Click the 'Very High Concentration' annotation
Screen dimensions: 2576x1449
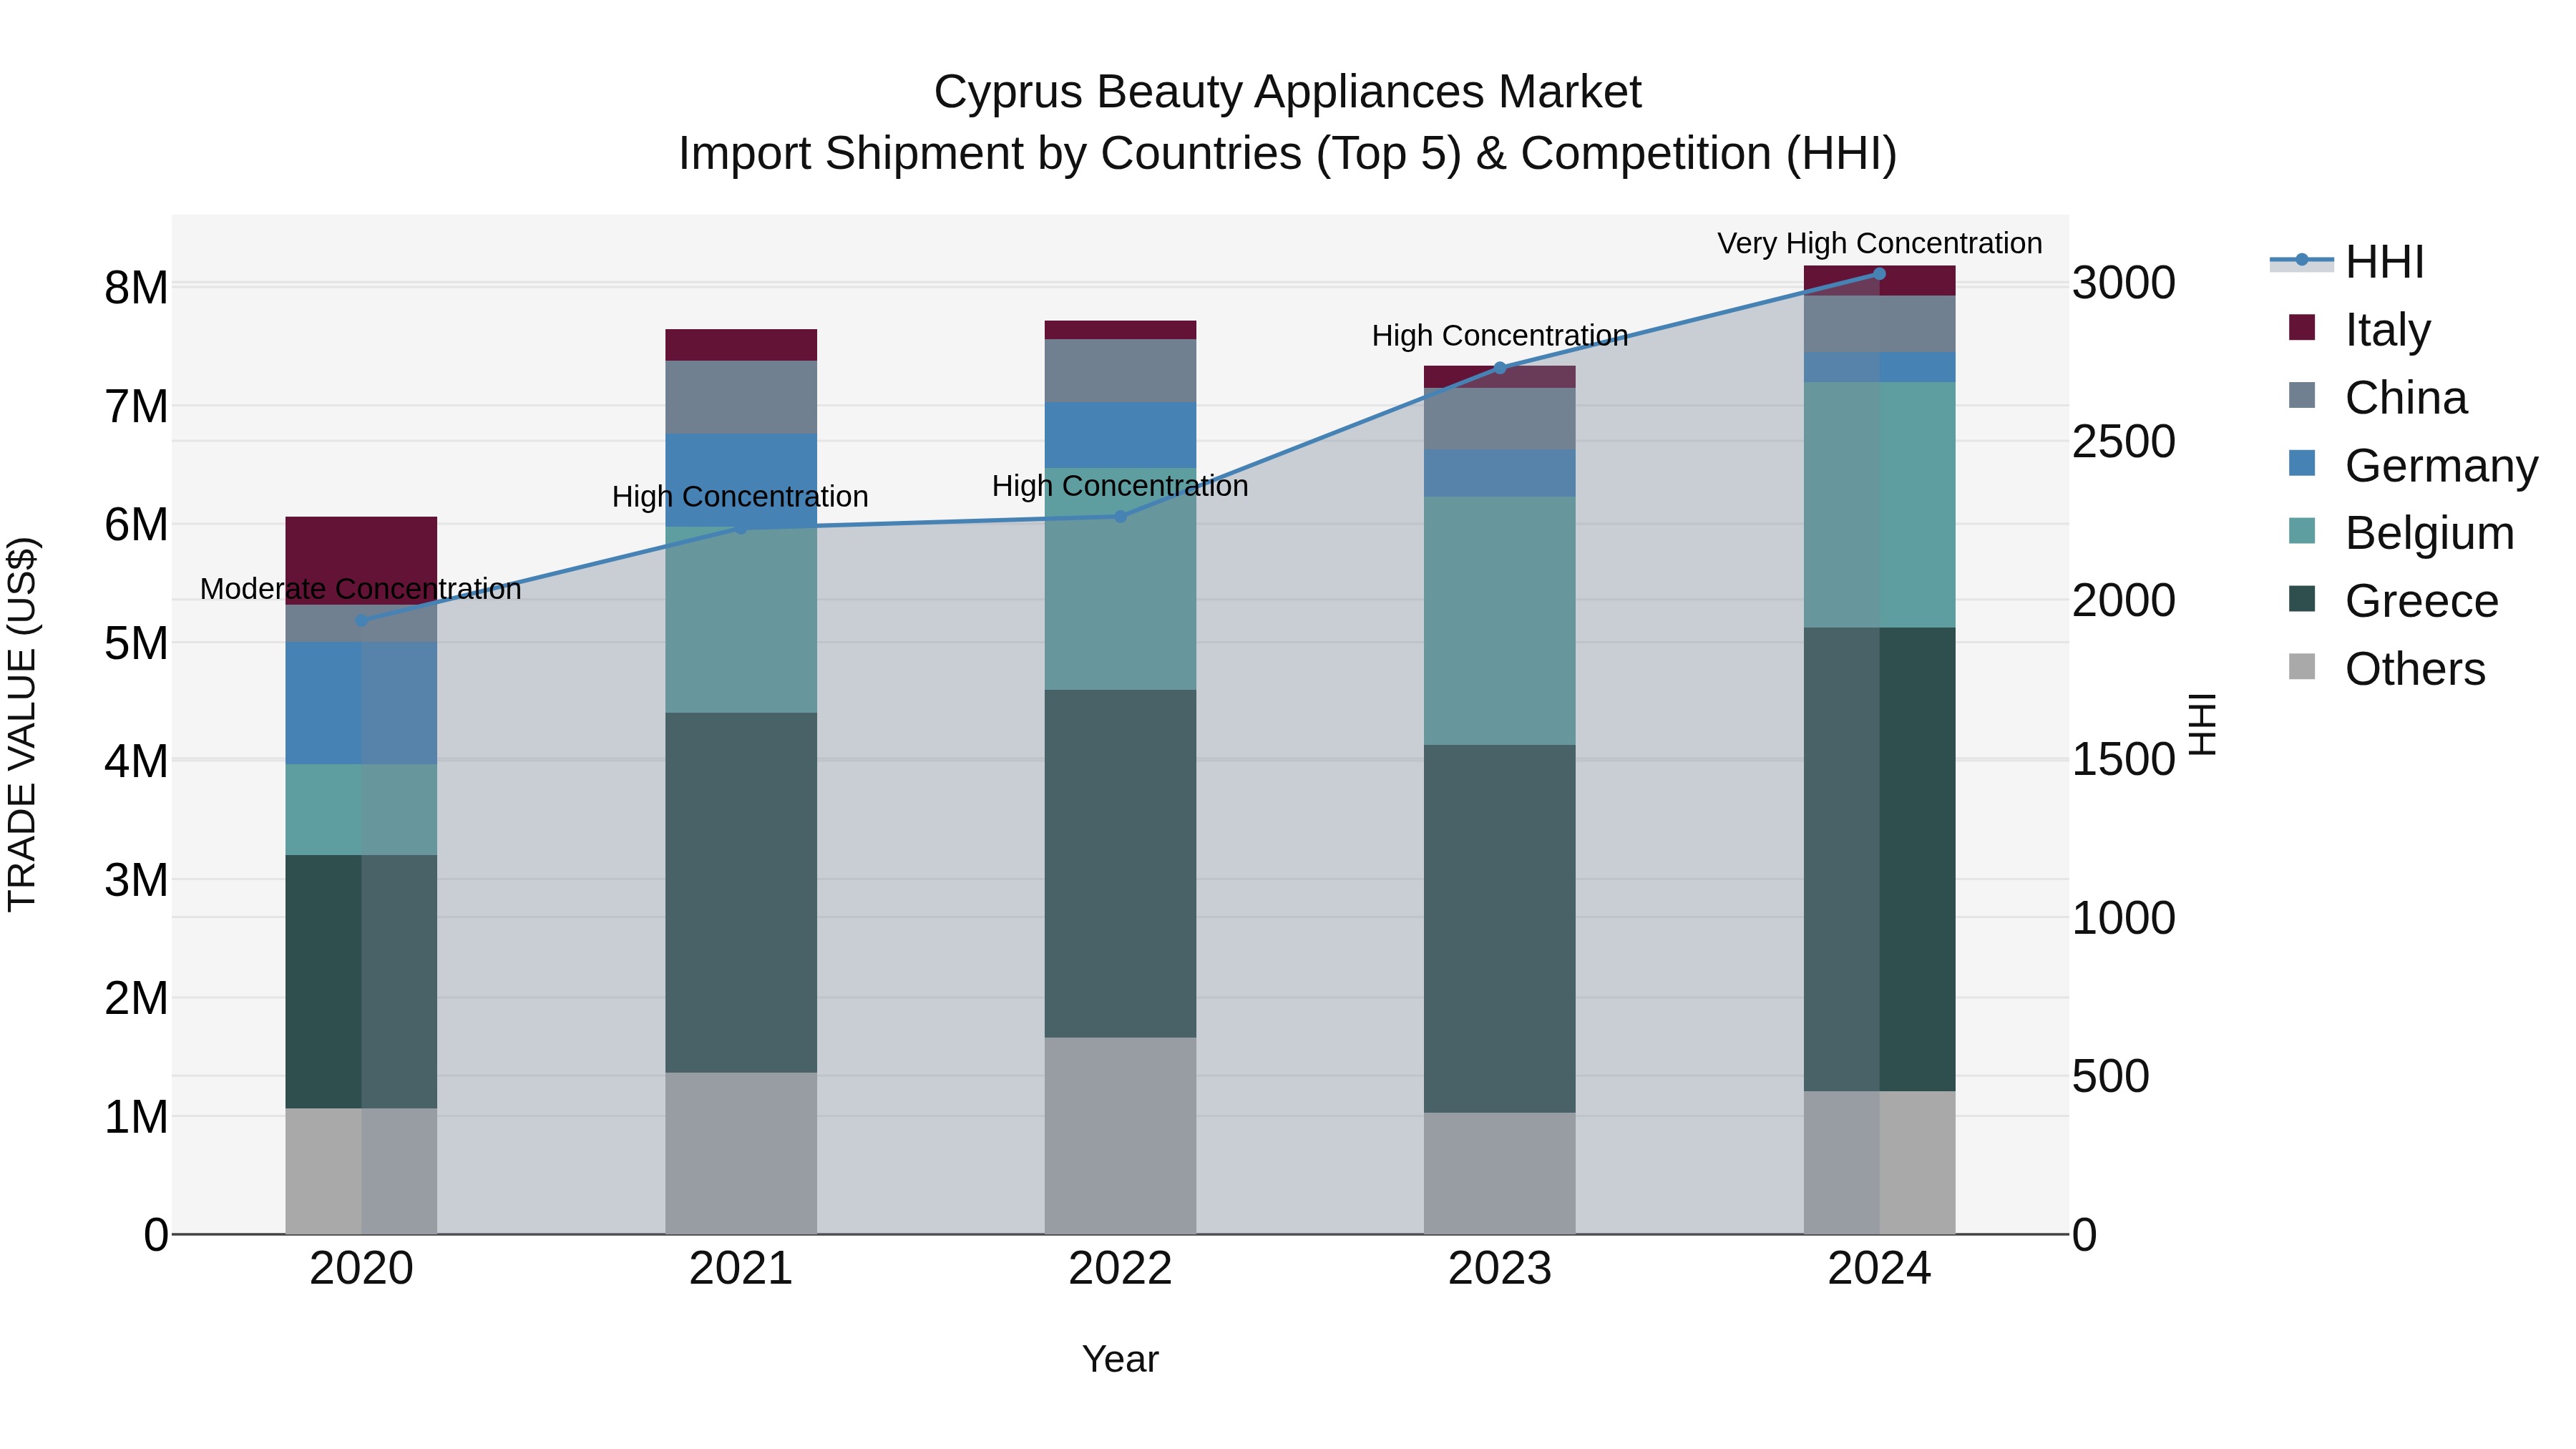pyautogui.click(x=1880, y=243)
